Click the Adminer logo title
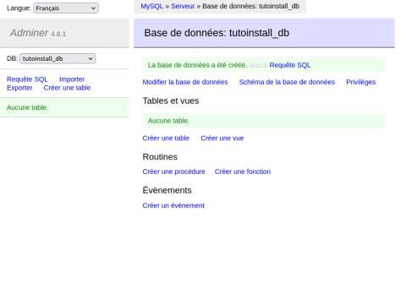 coord(29,33)
